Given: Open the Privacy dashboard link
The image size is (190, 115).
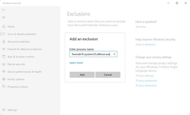Looking at the screenshot, I should click(146, 81).
